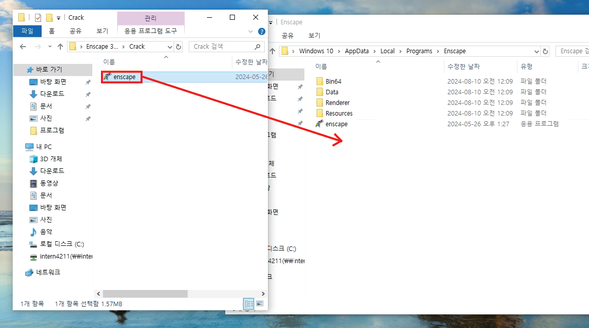Click the Enscape segment of the address path

click(455, 51)
